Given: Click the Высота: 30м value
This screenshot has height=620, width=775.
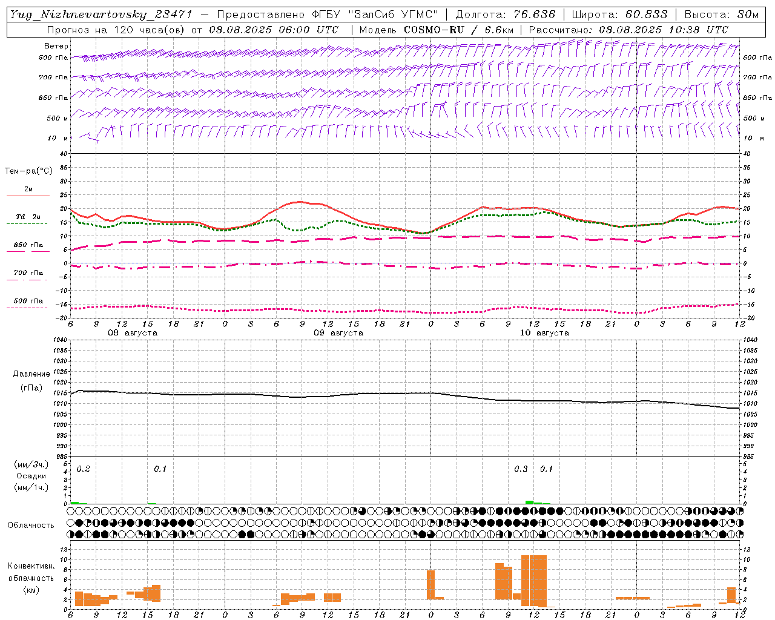Looking at the screenshot, I should tap(721, 15).
